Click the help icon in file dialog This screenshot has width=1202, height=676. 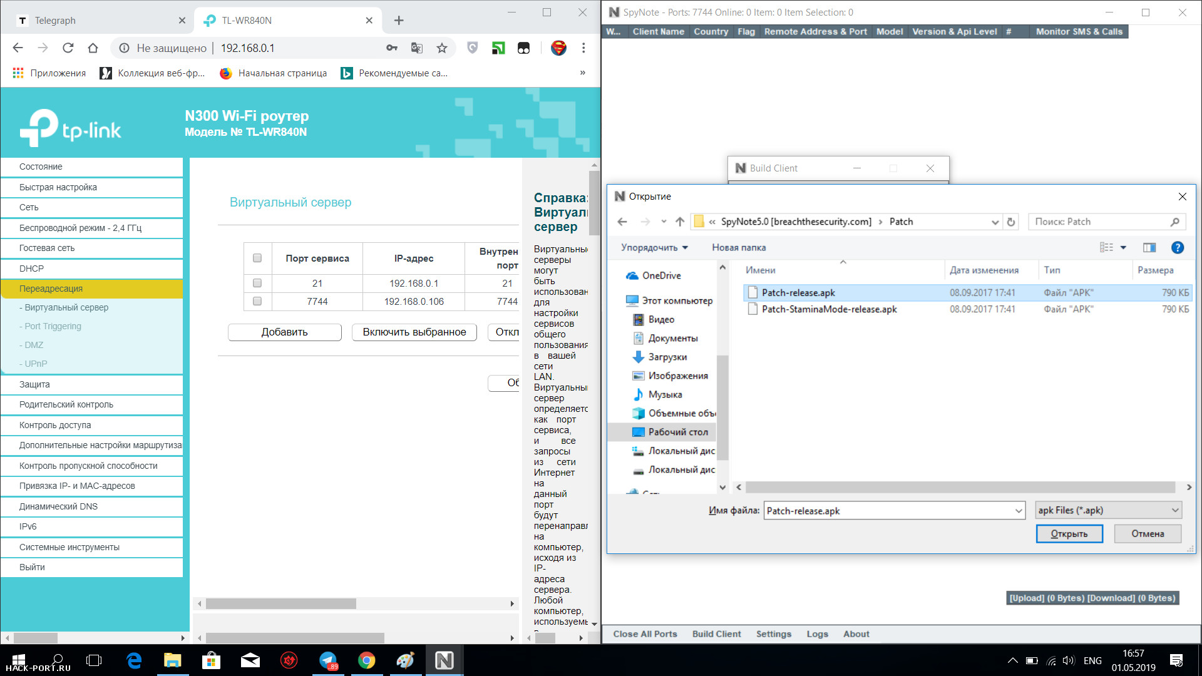[1177, 247]
